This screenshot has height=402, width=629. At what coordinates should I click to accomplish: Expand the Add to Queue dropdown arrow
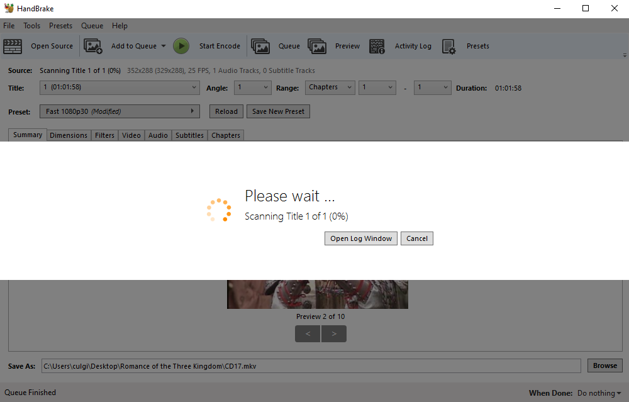point(164,46)
